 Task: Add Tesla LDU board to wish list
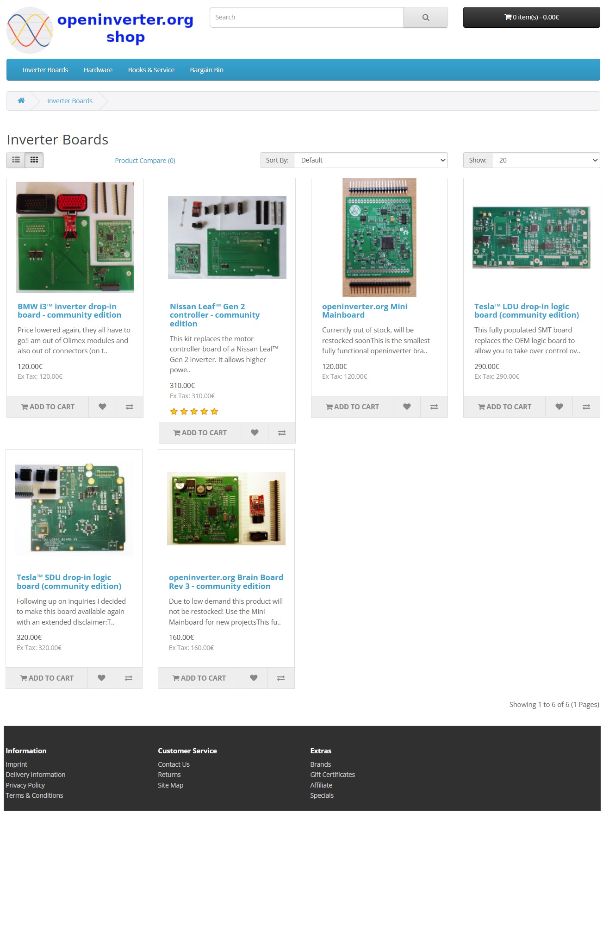[x=559, y=407]
